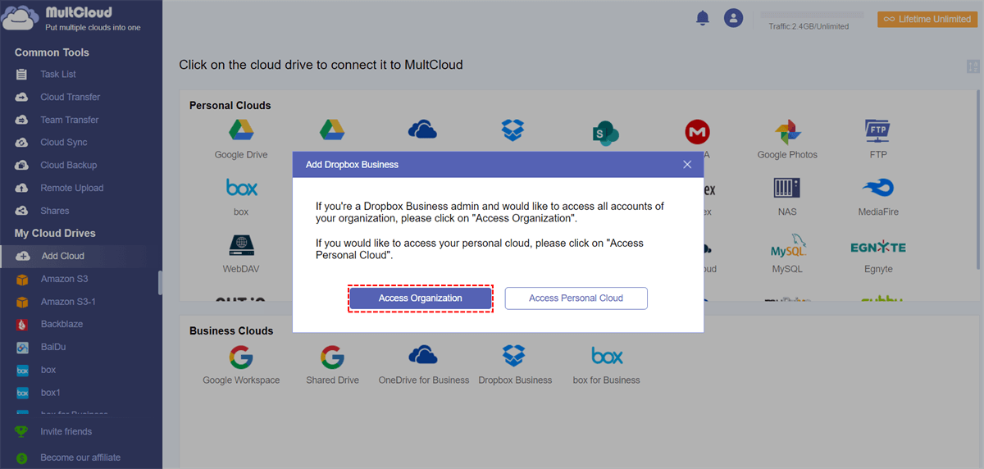Image resolution: width=984 pixels, height=469 pixels.
Task: Click the box for Business icon
Action: pos(607,356)
